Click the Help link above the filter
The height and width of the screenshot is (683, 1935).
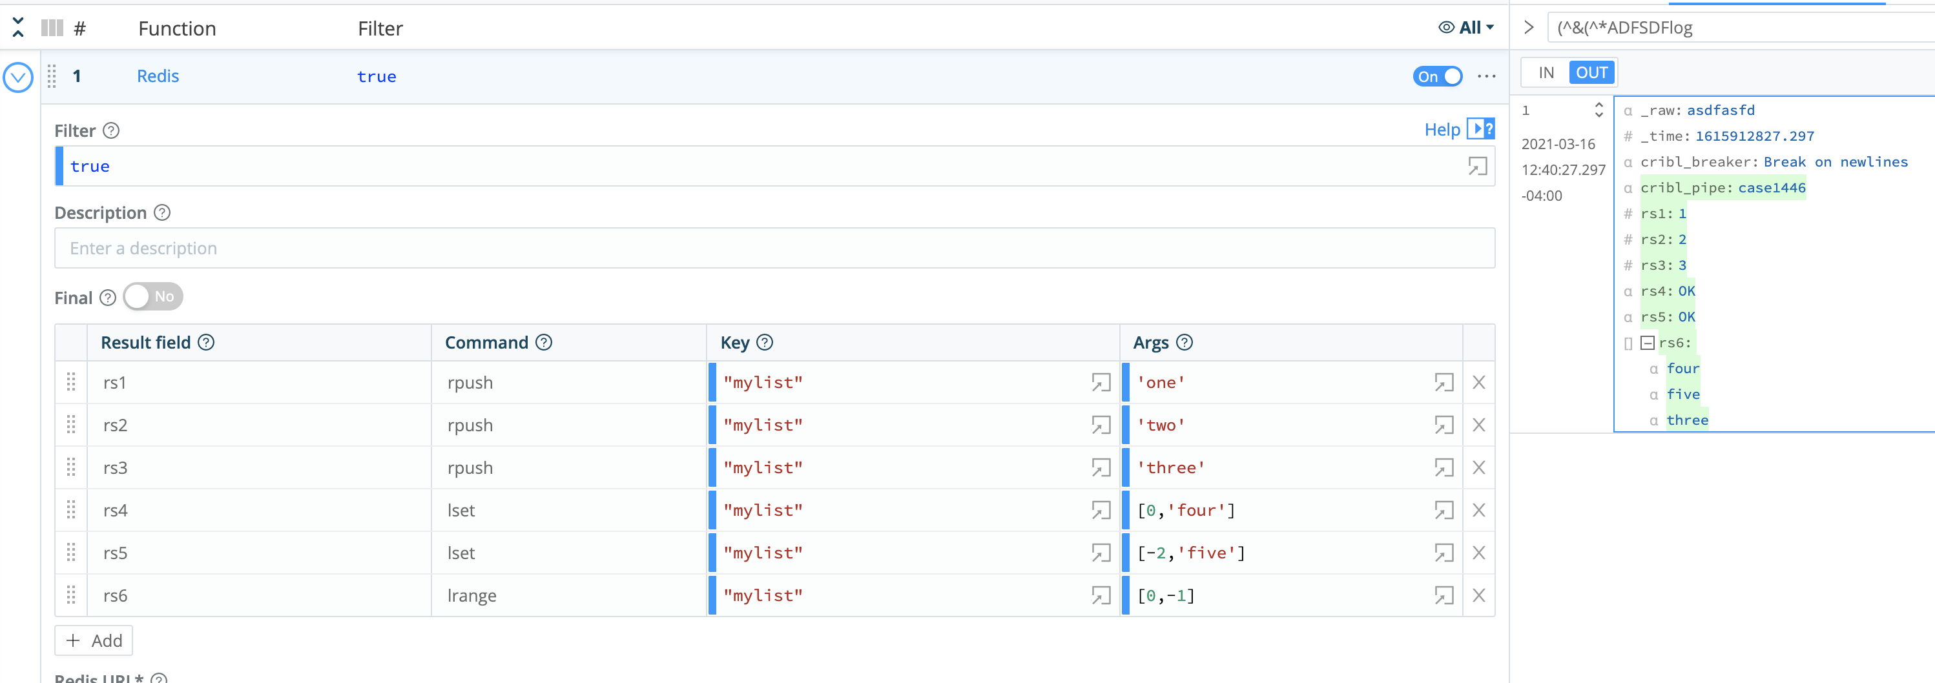1442,128
